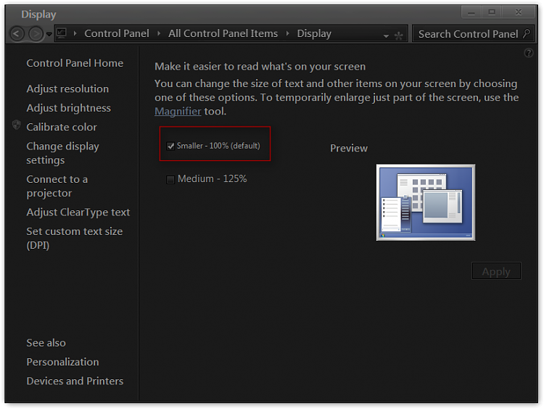Image resolution: width=544 pixels, height=409 pixels.
Task: Click the 'See also' label
Action: 46,343
